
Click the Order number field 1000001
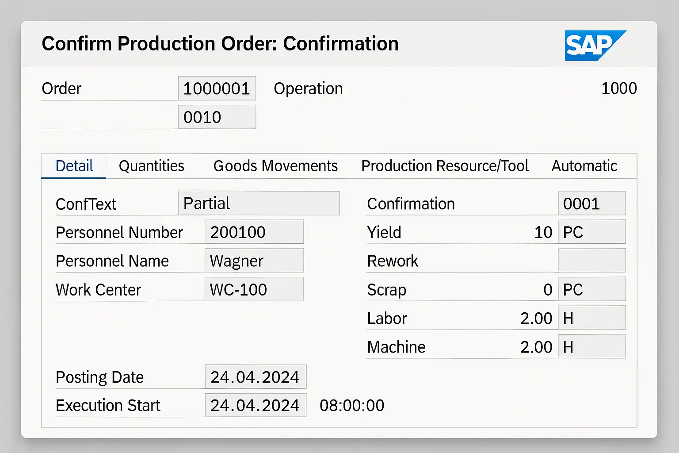pyautogui.click(x=217, y=88)
